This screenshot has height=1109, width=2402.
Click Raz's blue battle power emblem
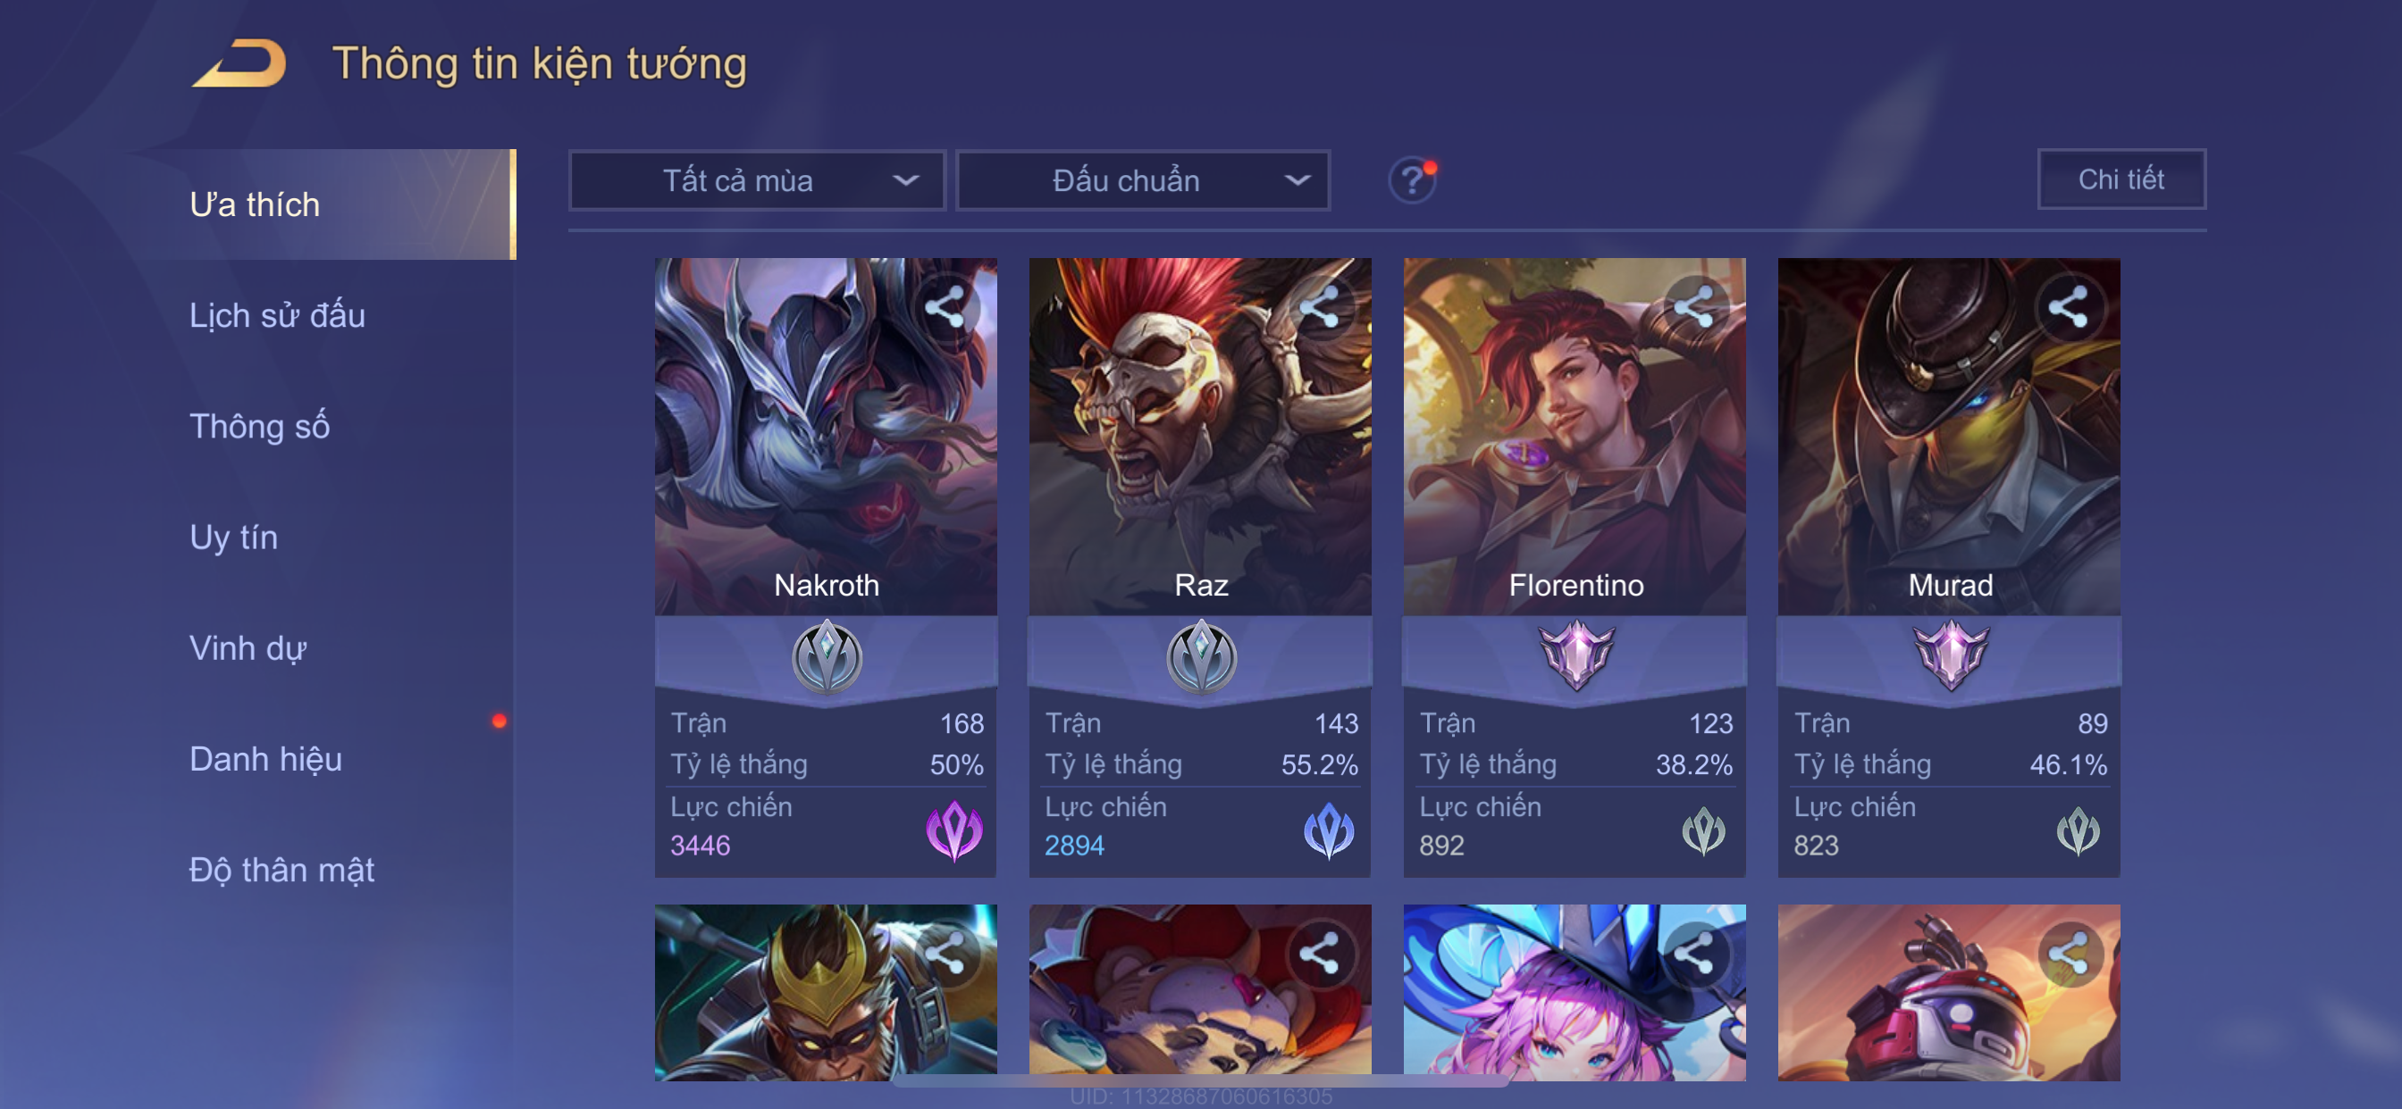click(x=1328, y=830)
